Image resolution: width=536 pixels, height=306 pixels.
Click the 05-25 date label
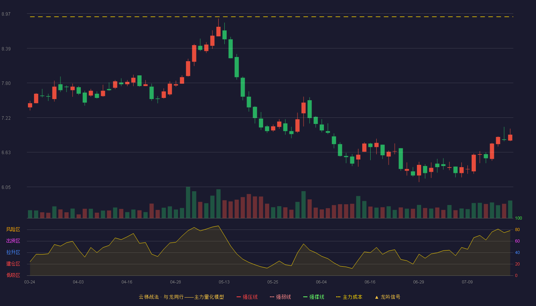click(273, 282)
